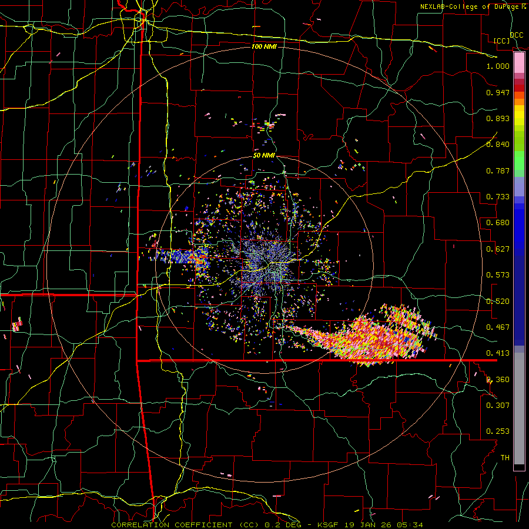Click the TH label on the scale
Image resolution: width=529 pixels, height=529 pixels.
(x=505, y=457)
